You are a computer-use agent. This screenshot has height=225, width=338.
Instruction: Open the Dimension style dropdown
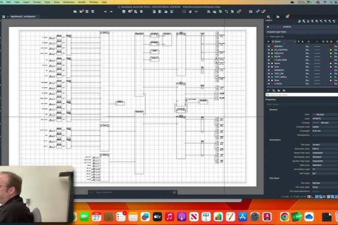coord(325,149)
